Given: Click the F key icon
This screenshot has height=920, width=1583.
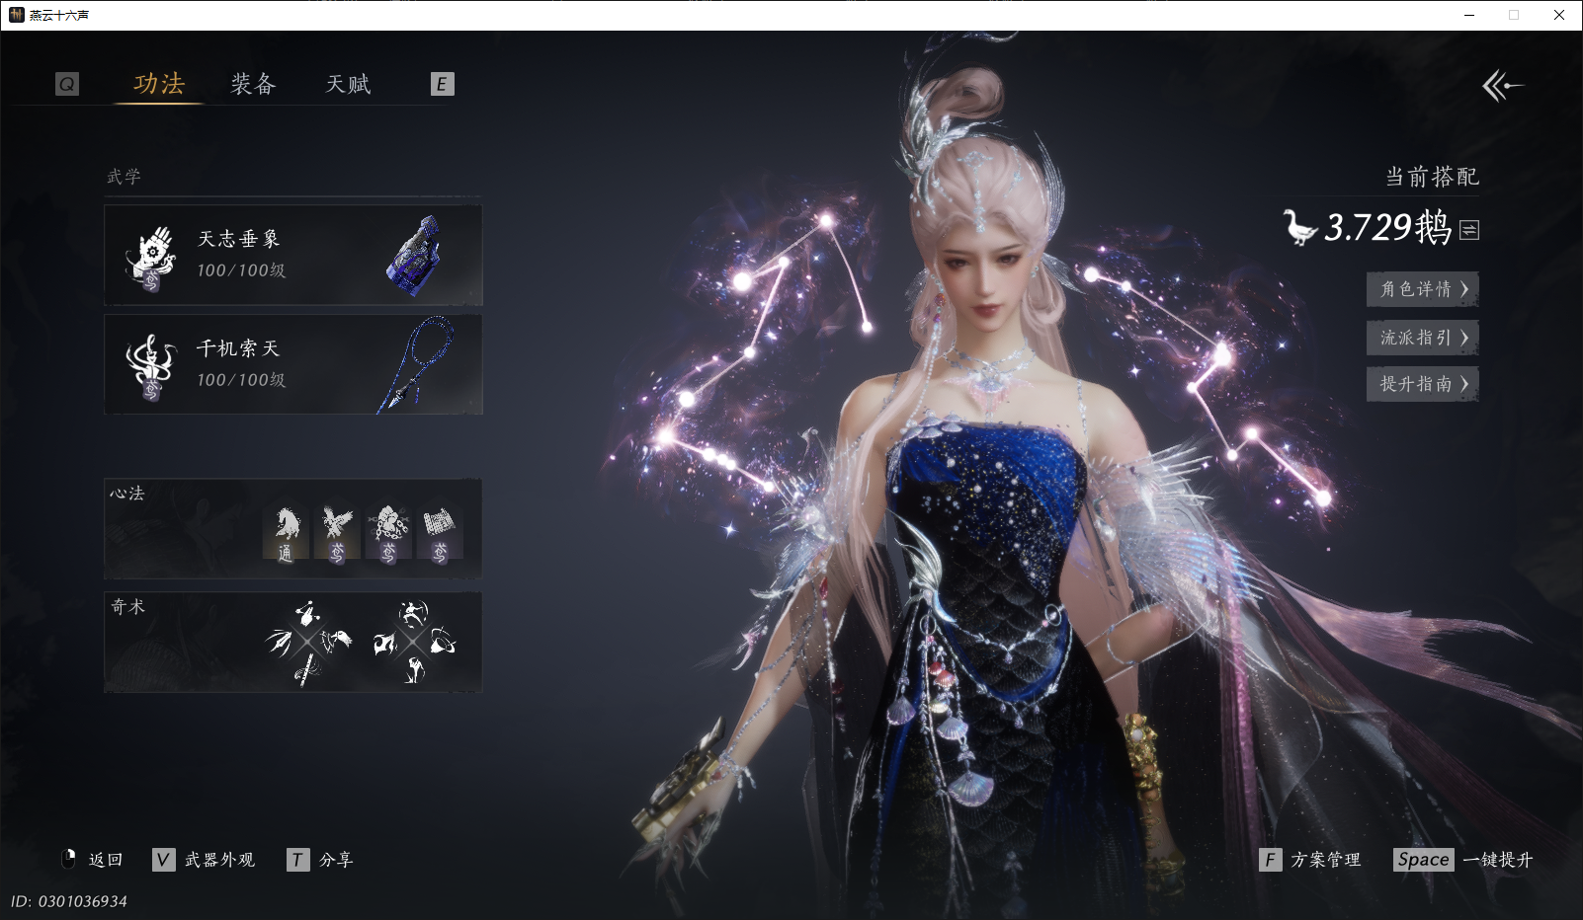Looking at the screenshot, I should pos(1270,860).
